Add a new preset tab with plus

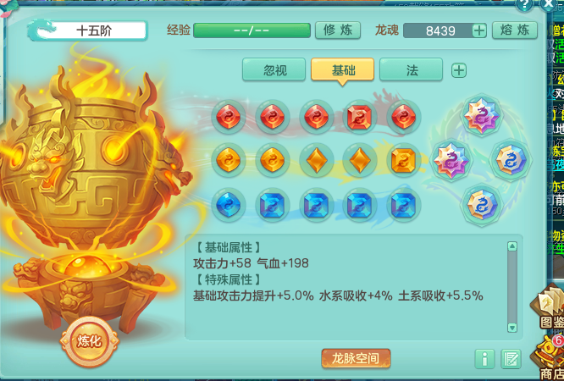(x=459, y=70)
